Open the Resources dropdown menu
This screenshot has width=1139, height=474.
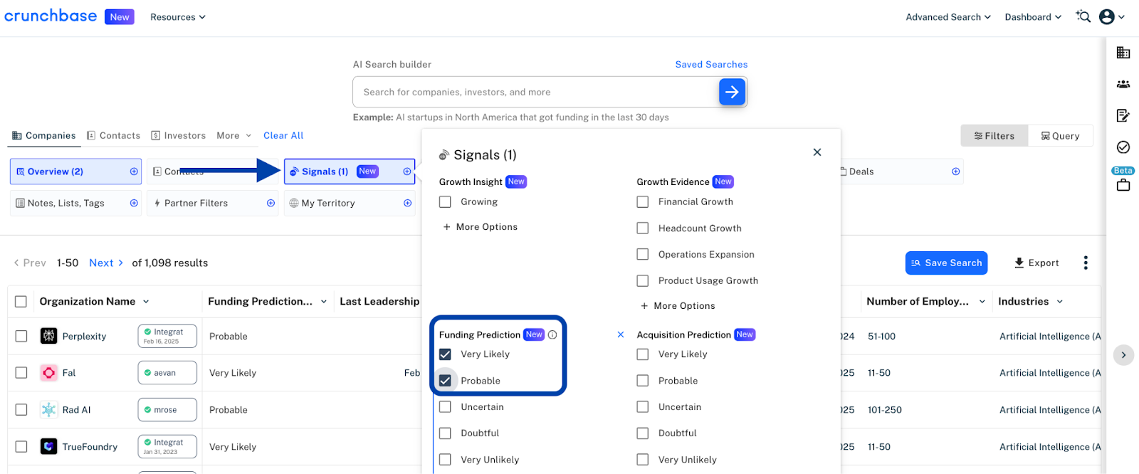[x=177, y=17]
